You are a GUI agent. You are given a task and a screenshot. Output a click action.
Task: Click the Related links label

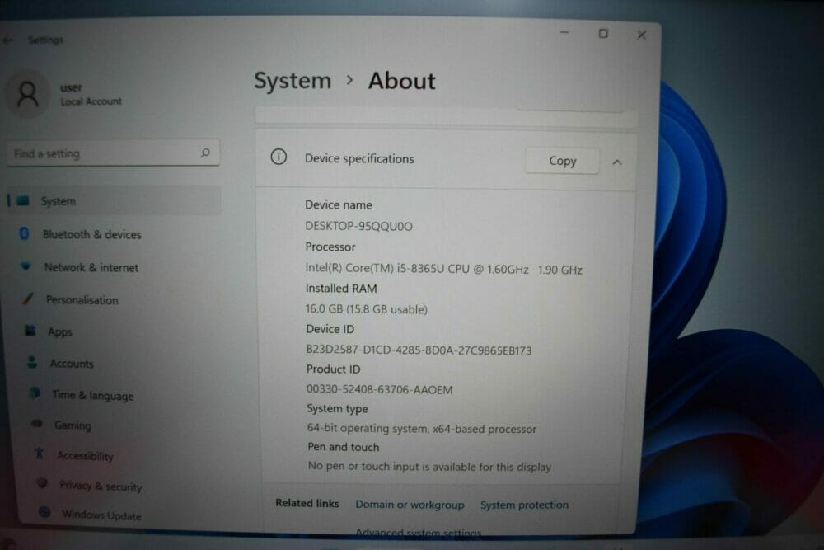[x=307, y=503]
